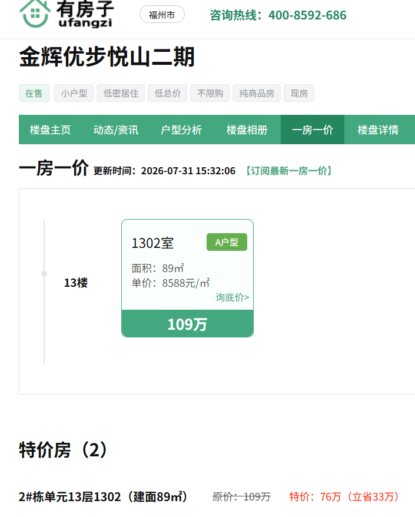Click the 询底价> link
The width and height of the screenshot is (415, 517).
[x=233, y=297]
